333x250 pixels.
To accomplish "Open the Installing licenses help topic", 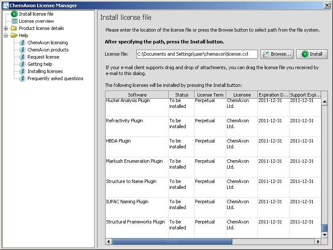I will 45,71.
